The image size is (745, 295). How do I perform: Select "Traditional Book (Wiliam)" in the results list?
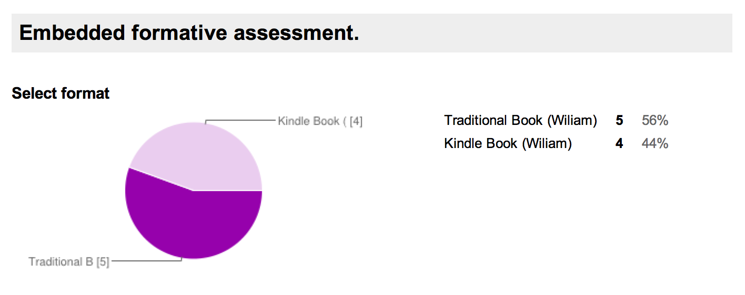click(x=520, y=121)
